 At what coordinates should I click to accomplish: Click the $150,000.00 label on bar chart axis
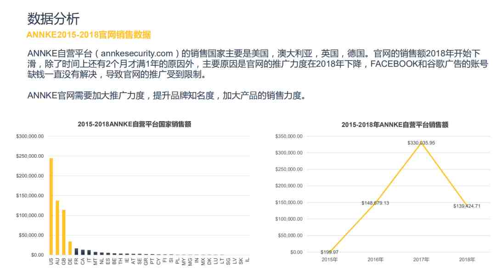pyautogui.click(x=30, y=195)
